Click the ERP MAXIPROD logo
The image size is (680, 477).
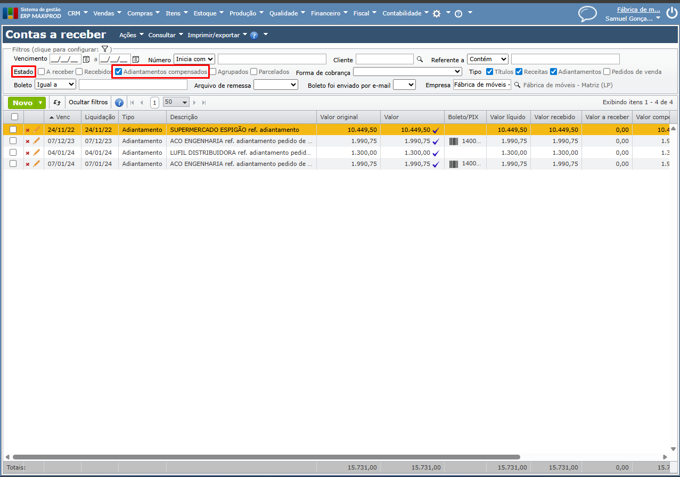32,13
